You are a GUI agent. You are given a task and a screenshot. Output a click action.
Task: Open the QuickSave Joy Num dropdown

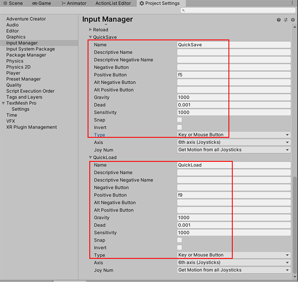tap(234, 150)
